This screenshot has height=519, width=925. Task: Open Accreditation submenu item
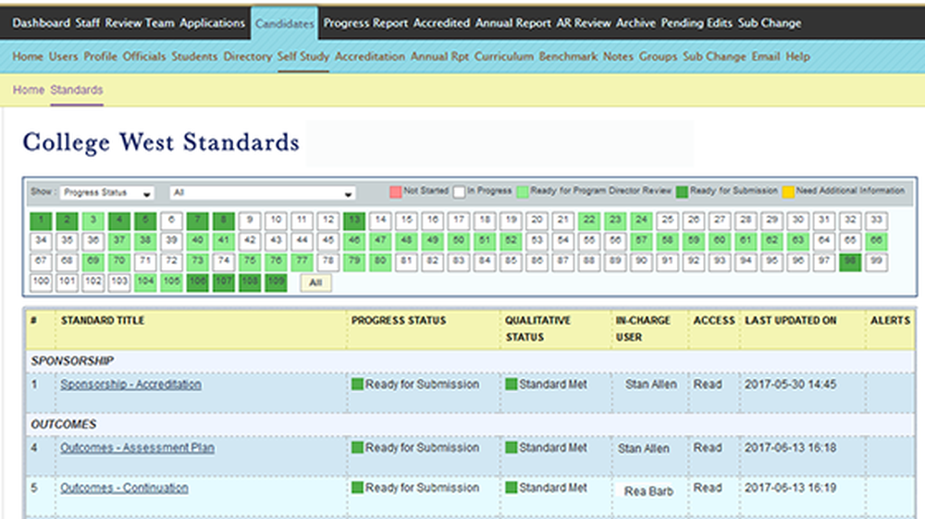click(370, 56)
